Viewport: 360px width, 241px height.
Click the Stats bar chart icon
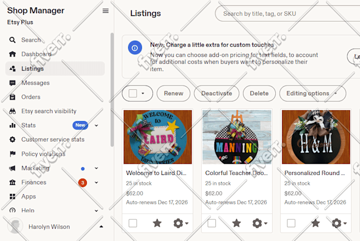(x=12, y=125)
